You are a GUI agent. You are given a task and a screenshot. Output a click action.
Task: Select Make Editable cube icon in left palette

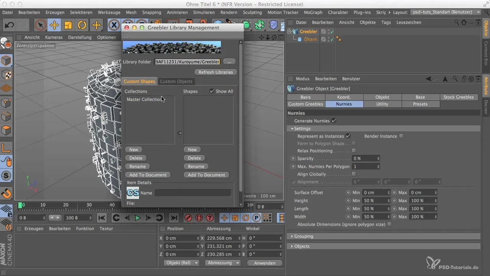point(7,61)
